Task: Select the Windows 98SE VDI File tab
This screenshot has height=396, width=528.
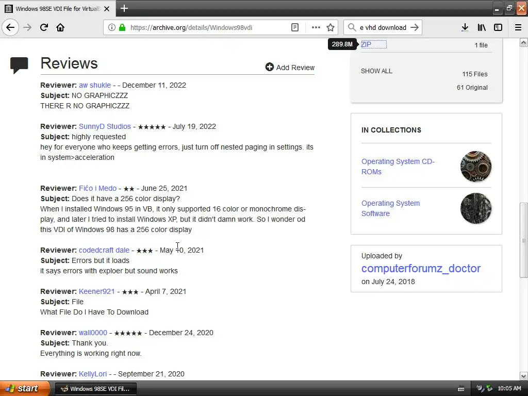Action: click(x=58, y=8)
